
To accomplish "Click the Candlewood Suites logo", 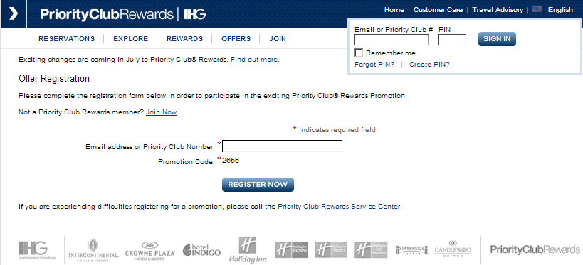I will [x=453, y=249].
